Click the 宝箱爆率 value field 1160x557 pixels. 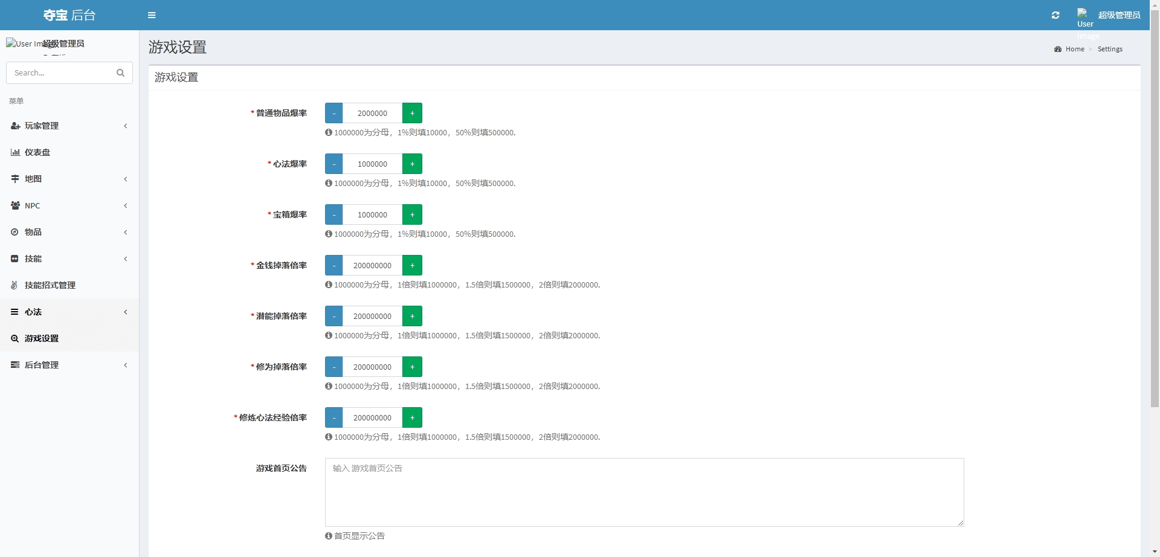[372, 214]
